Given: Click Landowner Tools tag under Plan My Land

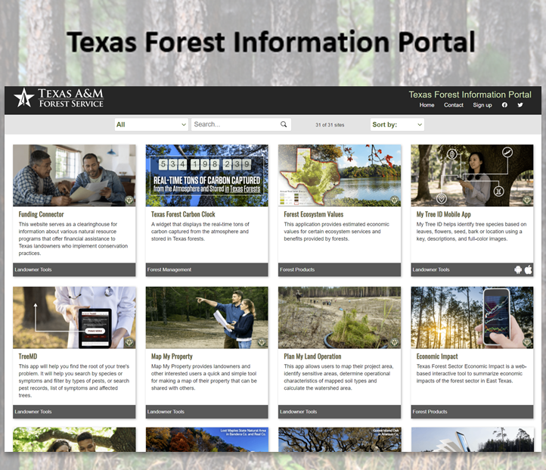Looking at the screenshot, I should (299, 412).
